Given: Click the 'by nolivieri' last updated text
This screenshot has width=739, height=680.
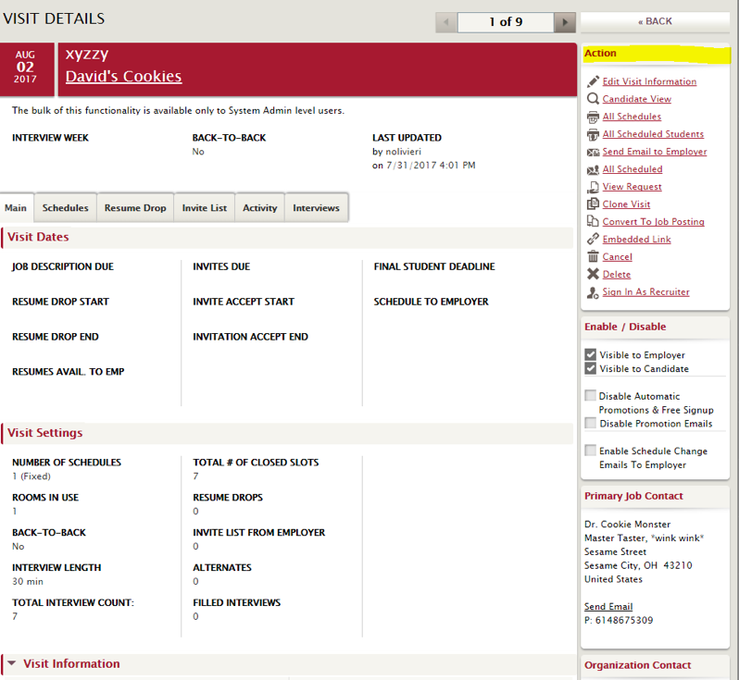Looking at the screenshot, I should pyautogui.click(x=397, y=152).
